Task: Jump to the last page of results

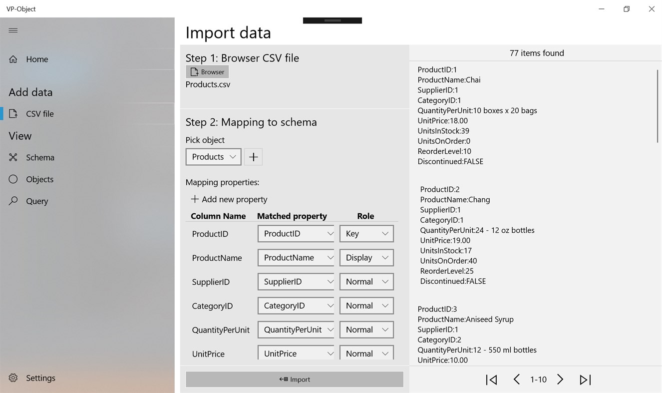Action: pos(585,380)
